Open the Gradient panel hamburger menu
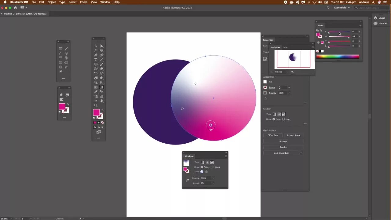Viewport: 391px width, 220px height. pos(226,156)
